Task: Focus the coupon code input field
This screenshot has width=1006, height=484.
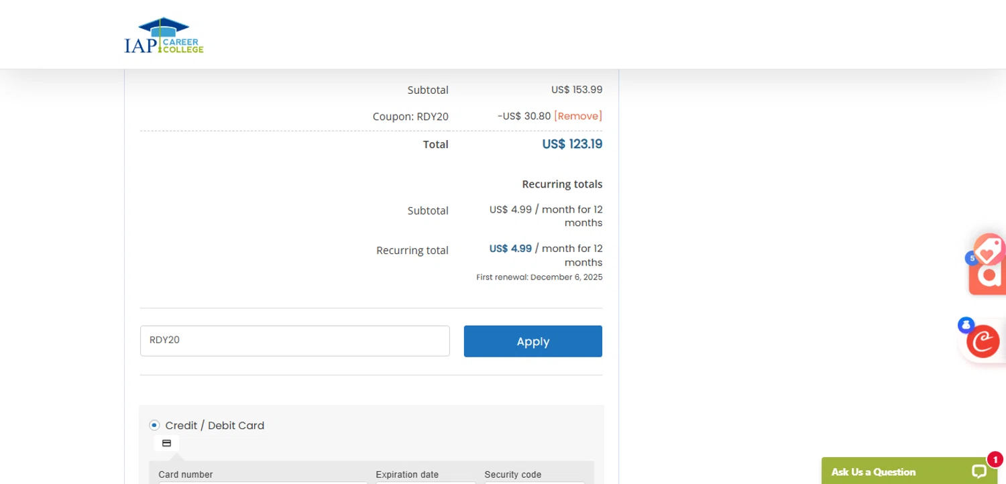Action: [295, 341]
